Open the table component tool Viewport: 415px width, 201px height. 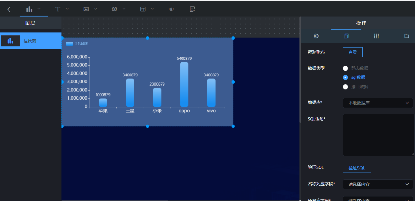143,9
